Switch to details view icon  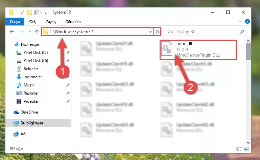pos(239,149)
